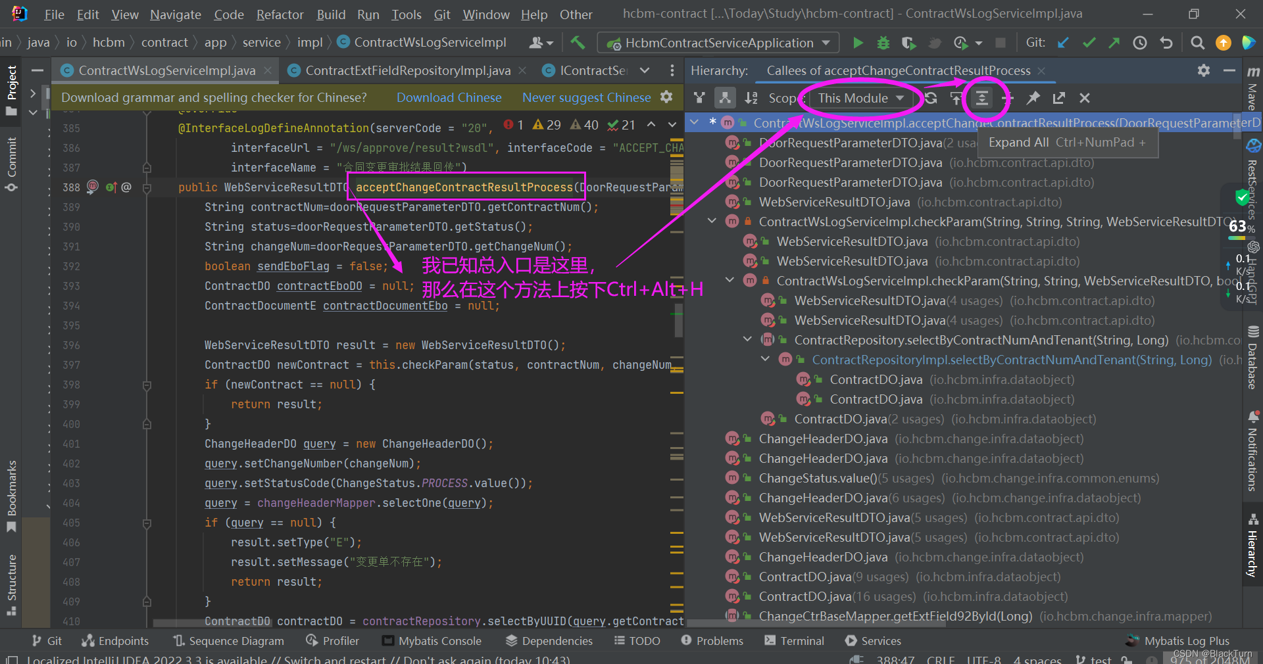Refresh the call hierarchy
The image size is (1263, 664).
coord(931,98)
